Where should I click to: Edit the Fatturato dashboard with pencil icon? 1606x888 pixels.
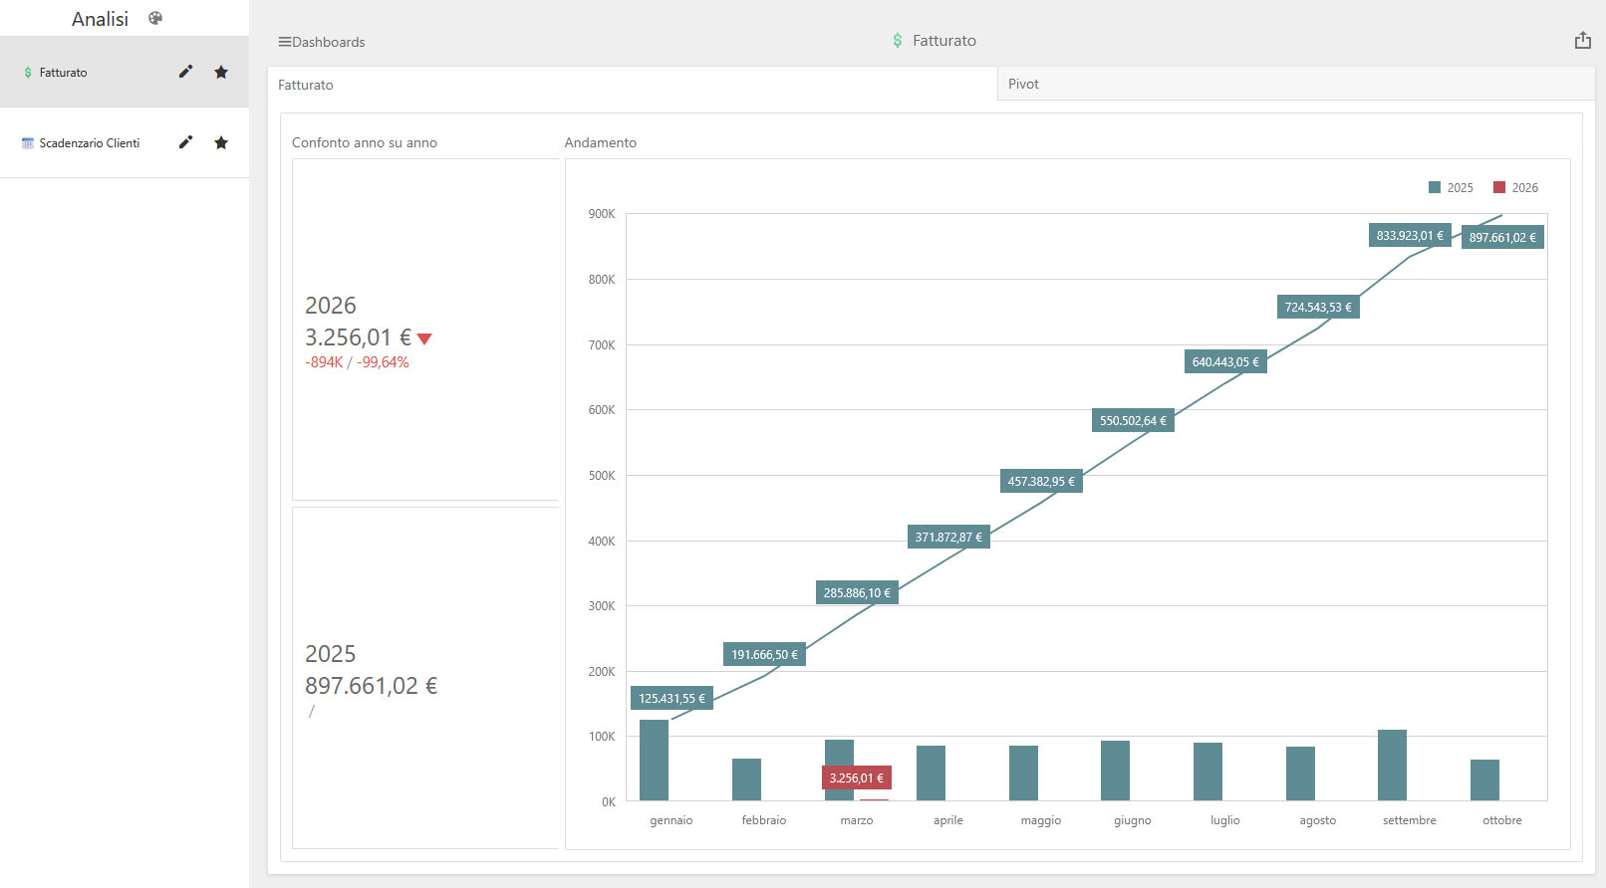pyautogui.click(x=185, y=72)
